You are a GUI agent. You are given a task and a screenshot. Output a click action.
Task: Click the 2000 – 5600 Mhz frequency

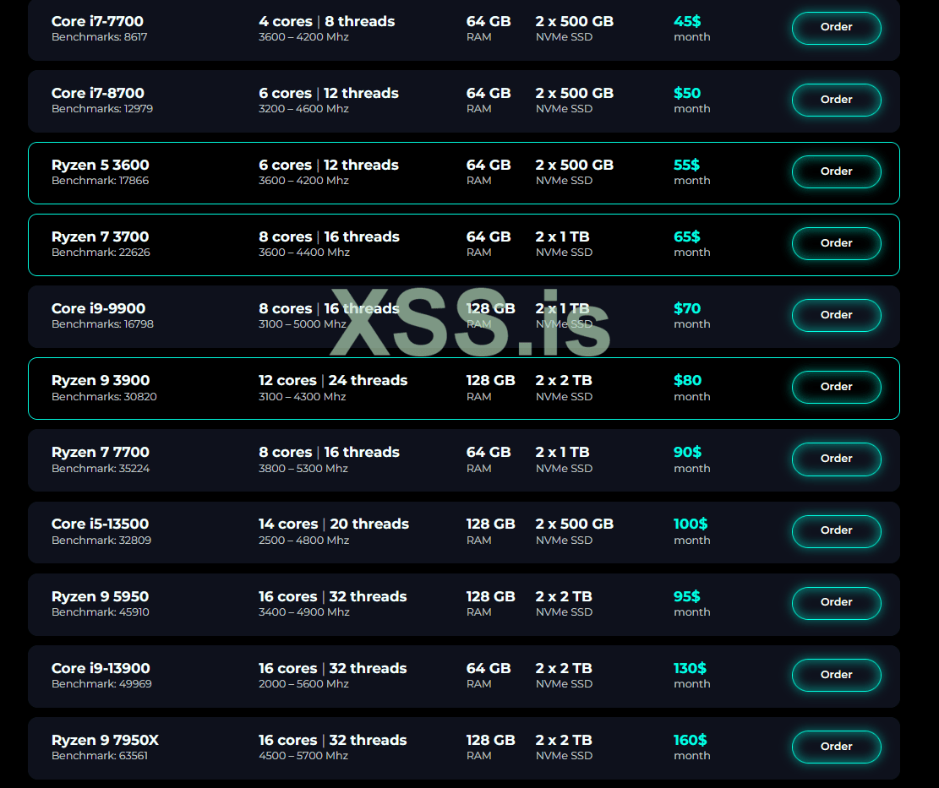coord(303,684)
